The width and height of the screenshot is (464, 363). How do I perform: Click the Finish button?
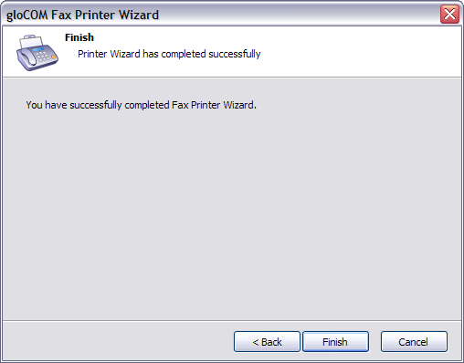click(335, 342)
